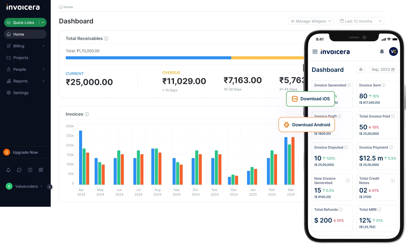Viewport: 406px width, 244px height.
Task: Click the tallest blue bar for Apr 2024
Action: [x=81, y=158]
